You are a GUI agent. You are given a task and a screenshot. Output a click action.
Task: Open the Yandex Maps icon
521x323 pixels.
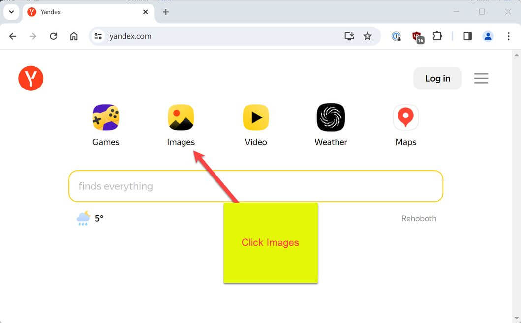pos(406,117)
